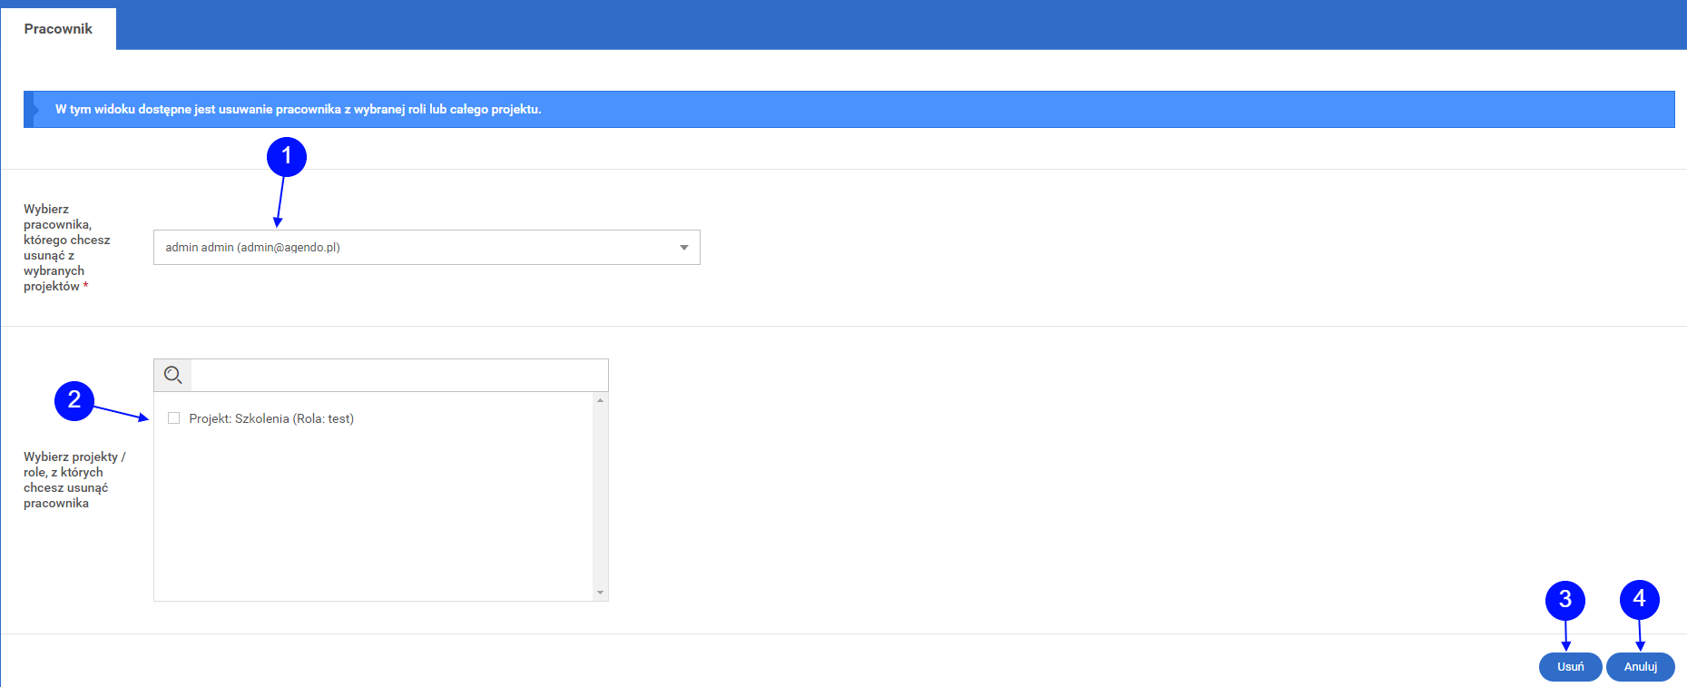Image resolution: width=1687 pixels, height=687 pixels.
Task: Click the arrow marker on info banner
Action: [34, 109]
